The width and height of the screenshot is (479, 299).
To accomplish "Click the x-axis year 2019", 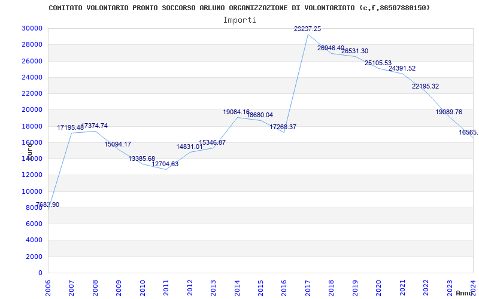I will click(x=355, y=288).
